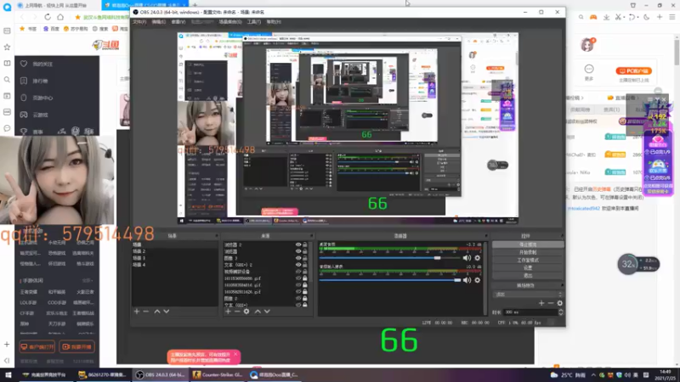The width and height of the screenshot is (680, 382).
Task: Toggle visibility of 图像 2 source
Action: pos(298,299)
